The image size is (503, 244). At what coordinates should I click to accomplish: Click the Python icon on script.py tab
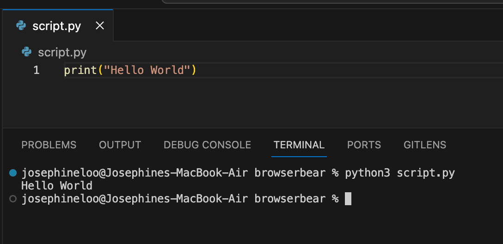(x=21, y=26)
